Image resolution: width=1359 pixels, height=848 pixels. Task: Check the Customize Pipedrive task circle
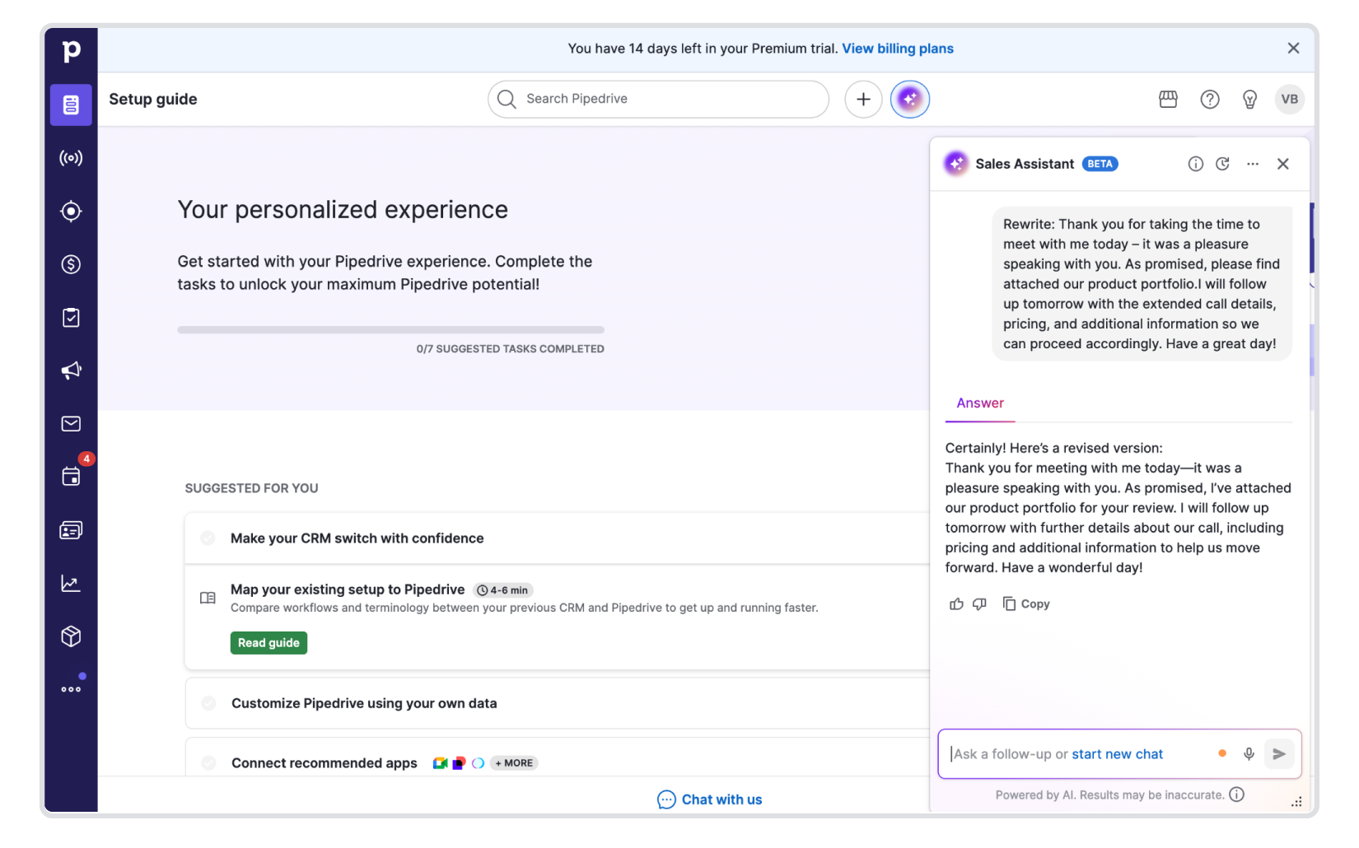(x=208, y=703)
